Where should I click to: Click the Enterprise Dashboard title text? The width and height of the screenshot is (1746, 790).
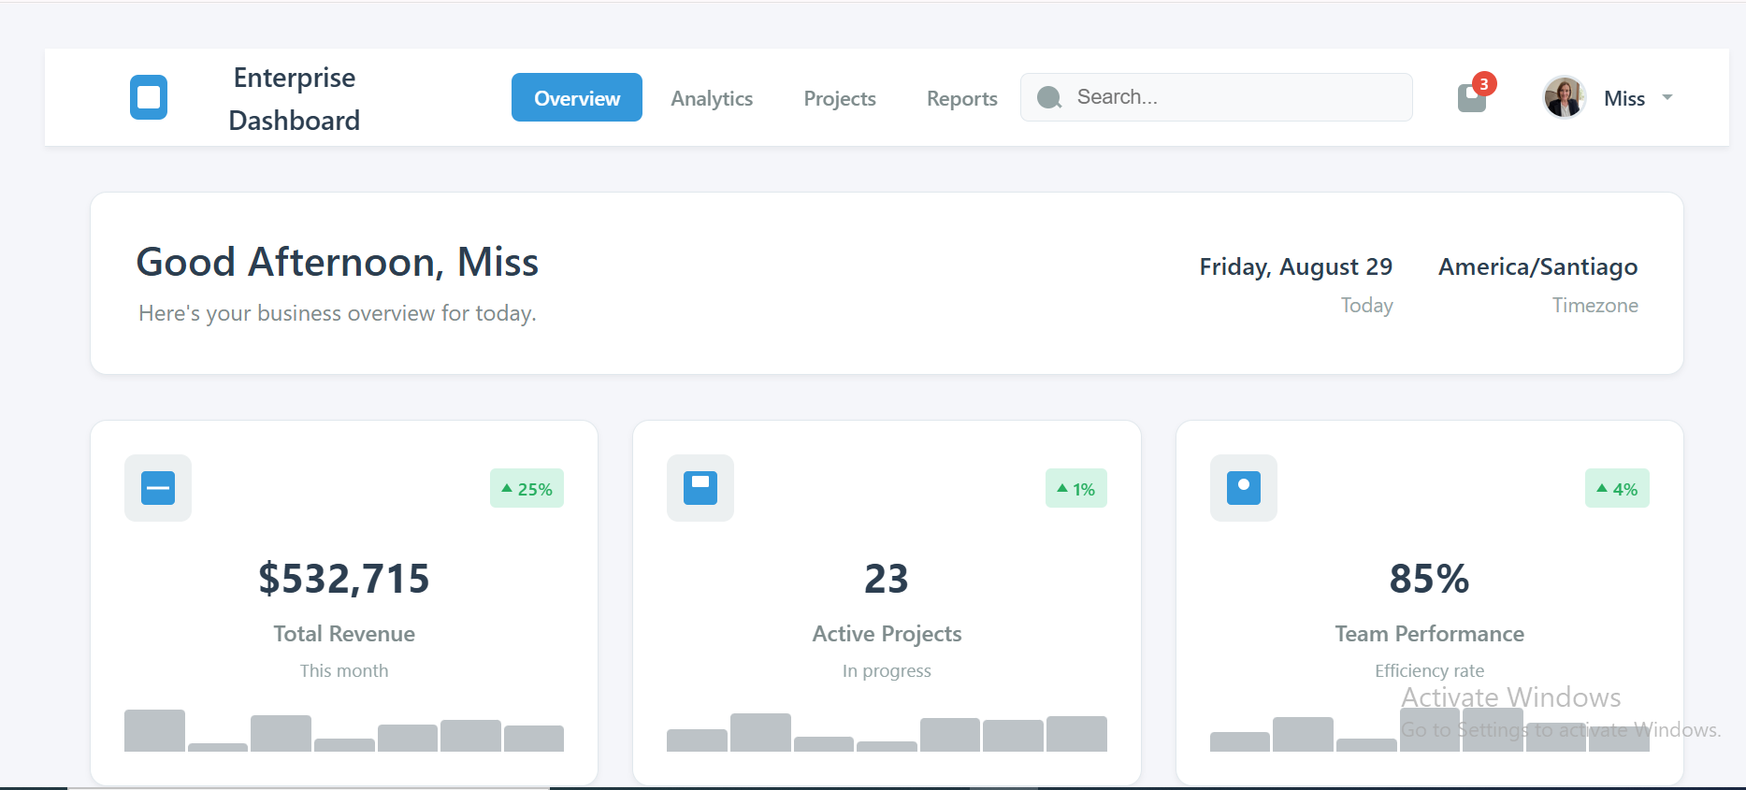(x=294, y=98)
